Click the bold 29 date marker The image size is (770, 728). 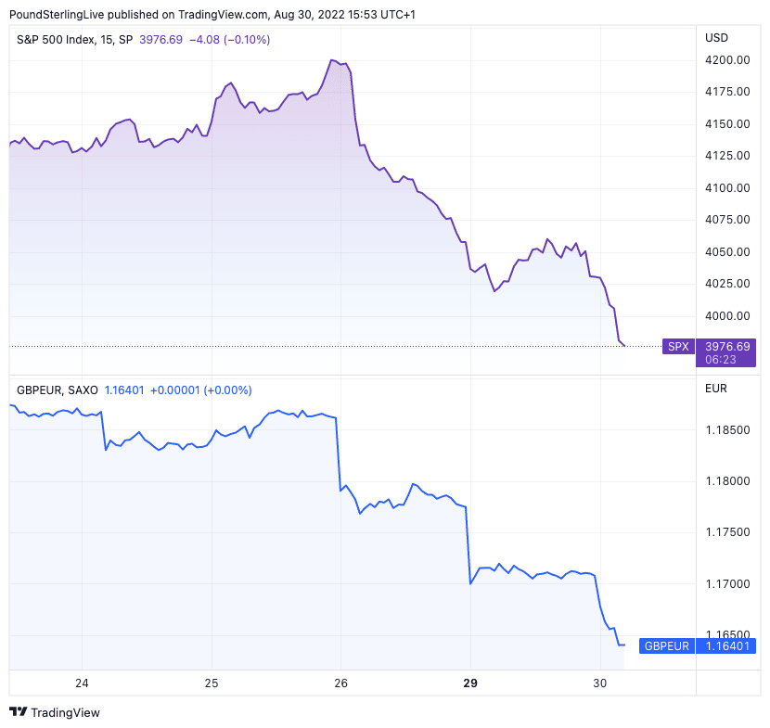tap(469, 683)
